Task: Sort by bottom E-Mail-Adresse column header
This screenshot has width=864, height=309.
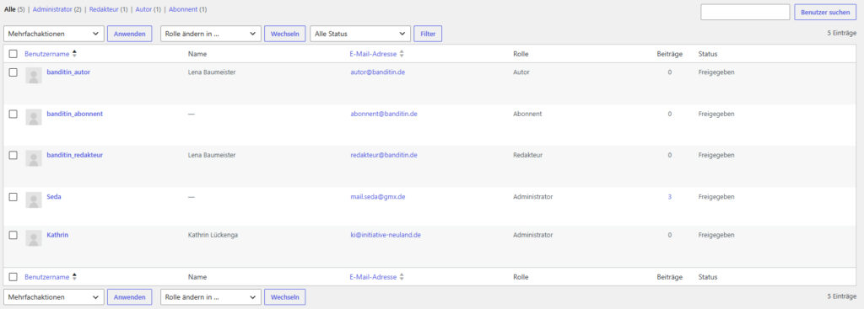Action: 373,277
